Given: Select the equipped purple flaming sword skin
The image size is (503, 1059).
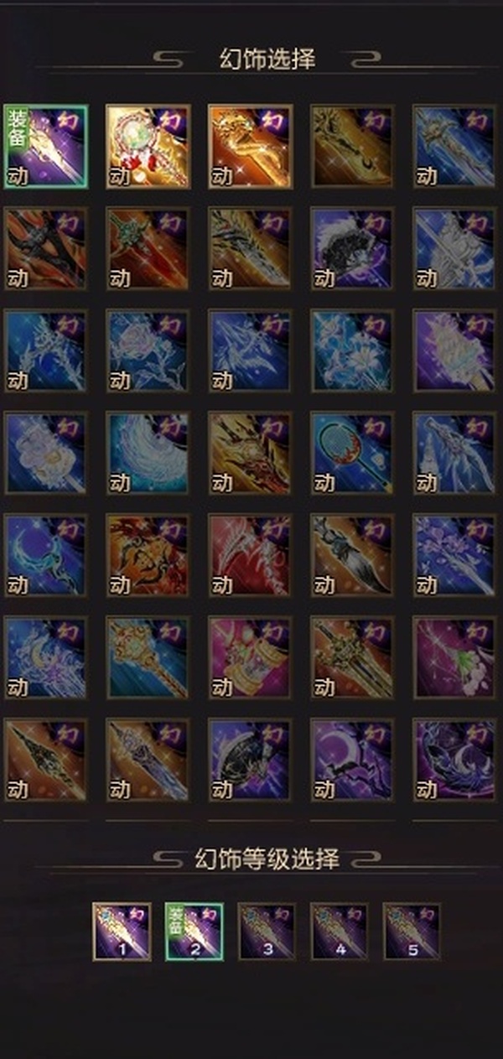Looking at the screenshot, I should (x=46, y=147).
